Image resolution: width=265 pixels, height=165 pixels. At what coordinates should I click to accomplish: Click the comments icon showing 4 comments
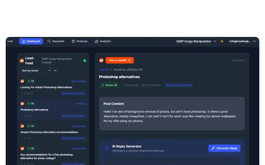143,85
